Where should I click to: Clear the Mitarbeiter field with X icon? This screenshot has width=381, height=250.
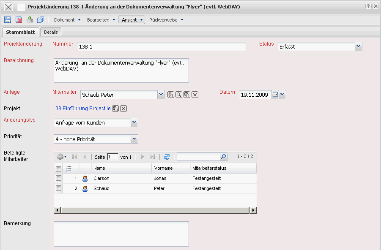[195, 95]
